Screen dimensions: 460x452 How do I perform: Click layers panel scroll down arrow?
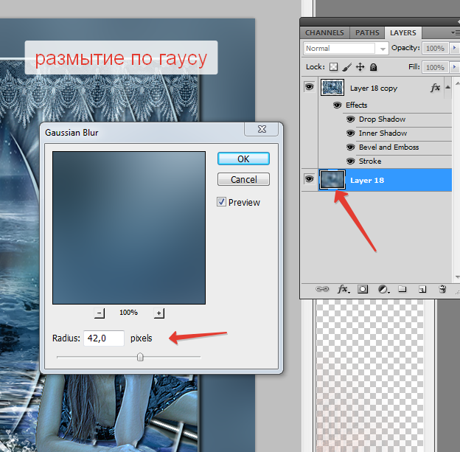pos(457,277)
